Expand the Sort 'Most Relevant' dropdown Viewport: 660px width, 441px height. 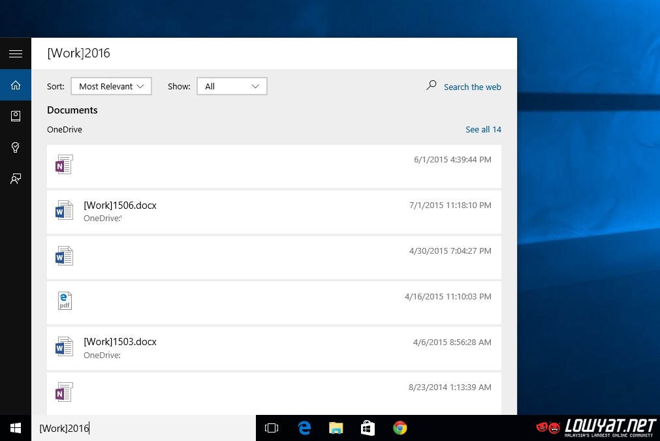(x=111, y=86)
